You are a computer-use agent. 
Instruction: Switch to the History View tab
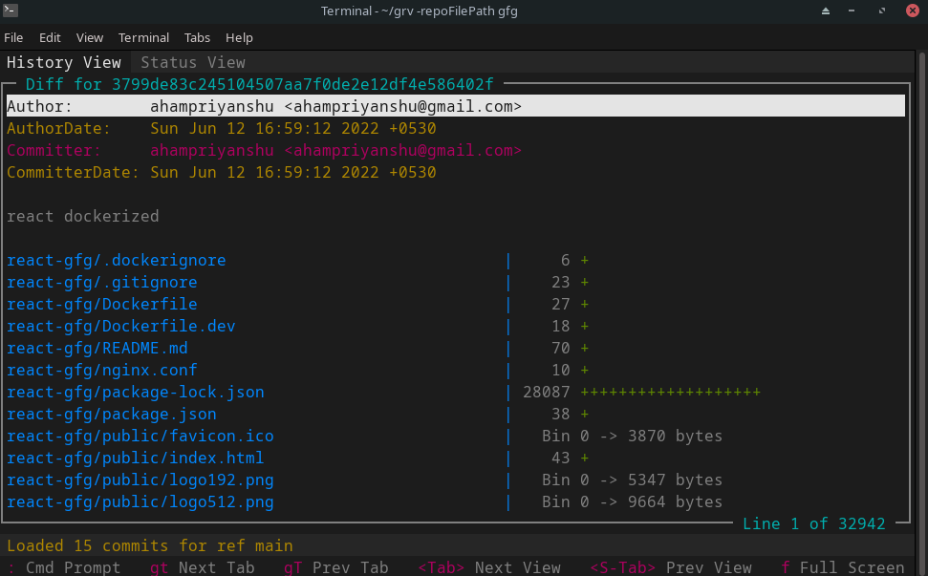[64, 62]
